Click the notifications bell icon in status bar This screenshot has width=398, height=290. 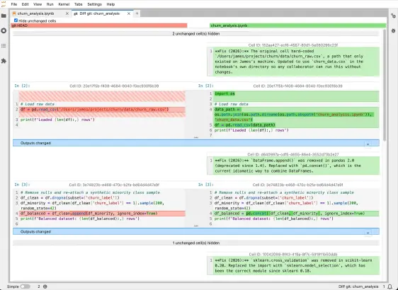pos(390,286)
